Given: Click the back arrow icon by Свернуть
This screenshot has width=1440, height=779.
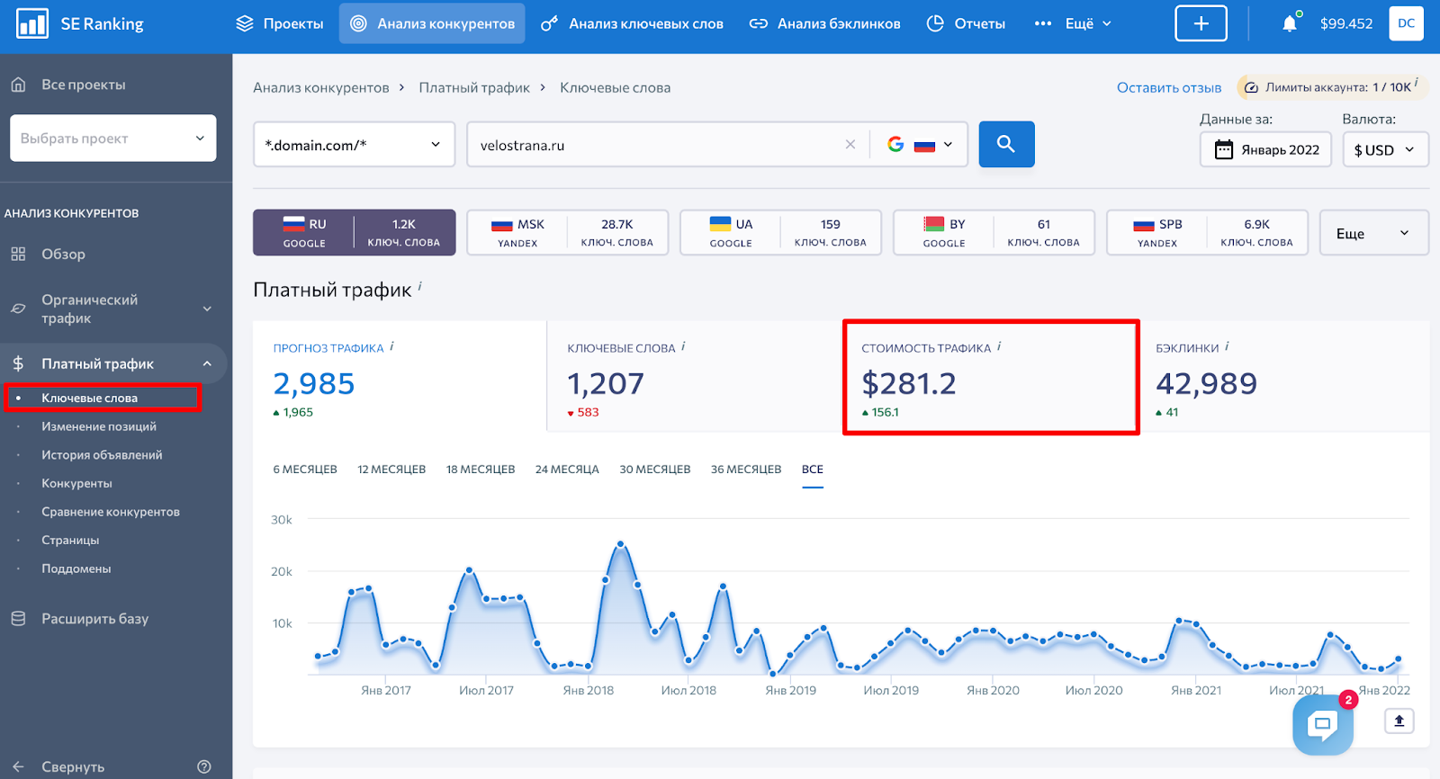Looking at the screenshot, I should (x=18, y=766).
